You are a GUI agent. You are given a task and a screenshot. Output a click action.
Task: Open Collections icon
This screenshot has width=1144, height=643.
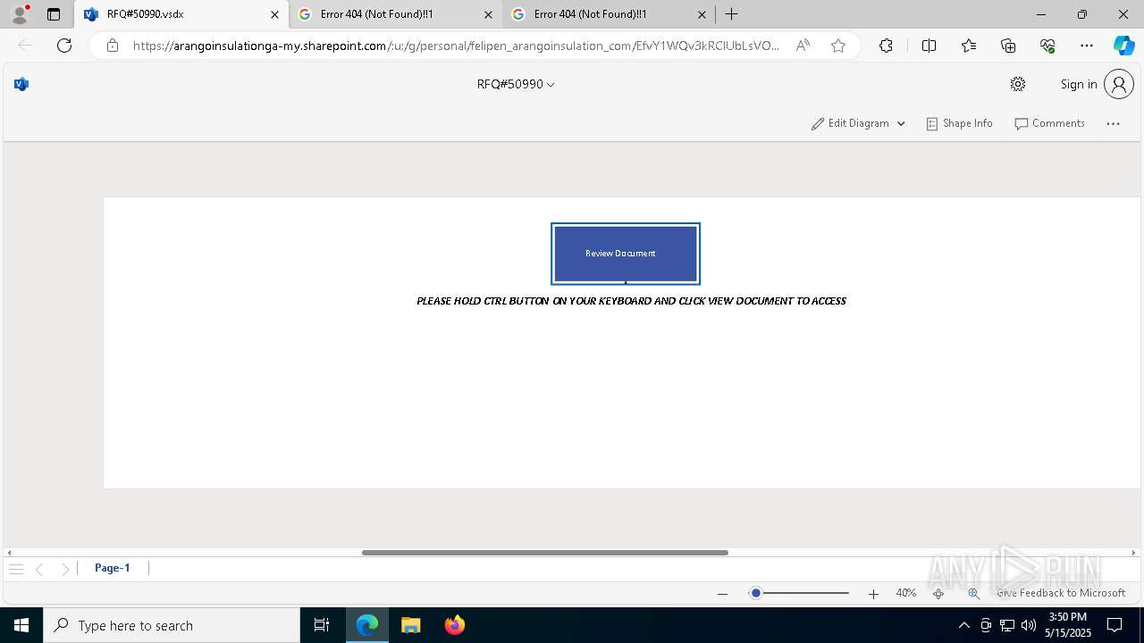pyautogui.click(x=1008, y=46)
